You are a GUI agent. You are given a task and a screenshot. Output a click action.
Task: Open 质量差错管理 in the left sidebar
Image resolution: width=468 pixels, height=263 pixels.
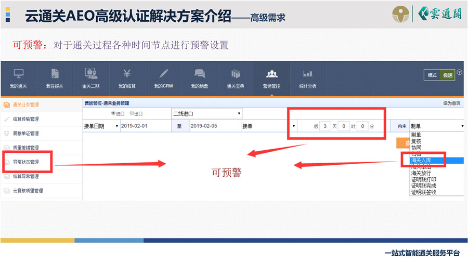tap(25, 148)
